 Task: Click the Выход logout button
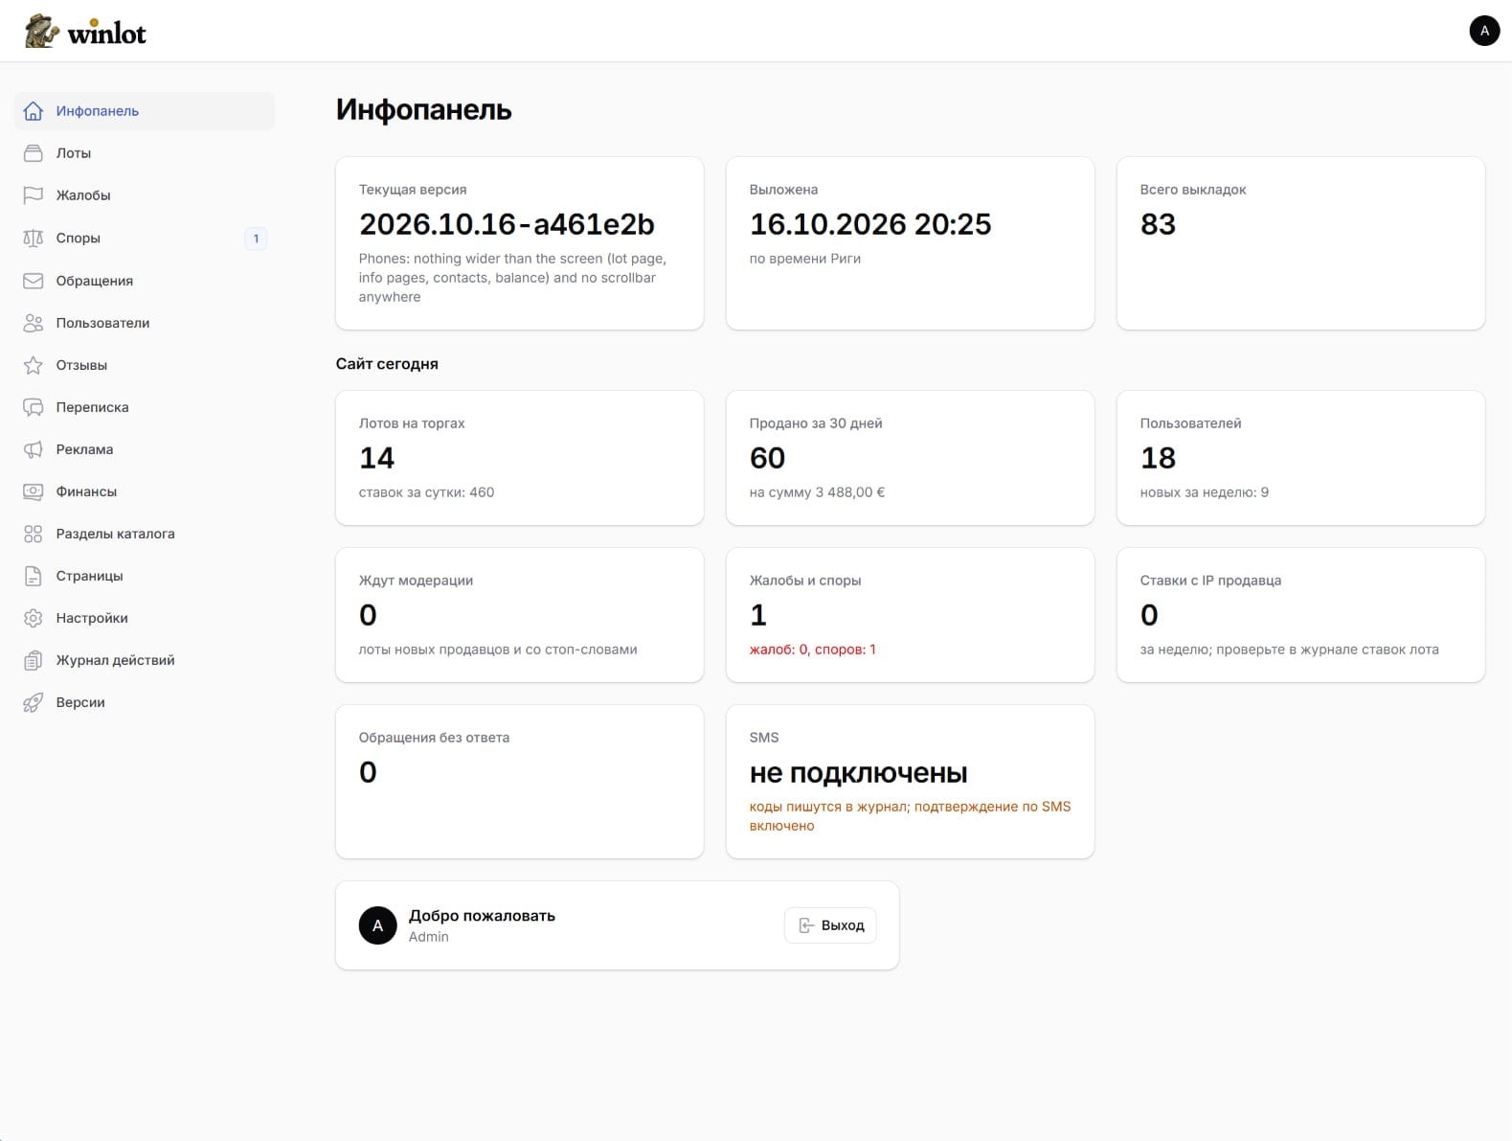click(830, 925)
